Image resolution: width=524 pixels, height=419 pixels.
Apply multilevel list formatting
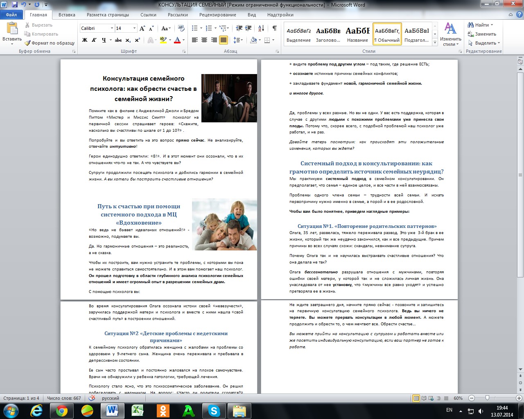(x=223, y=28)
